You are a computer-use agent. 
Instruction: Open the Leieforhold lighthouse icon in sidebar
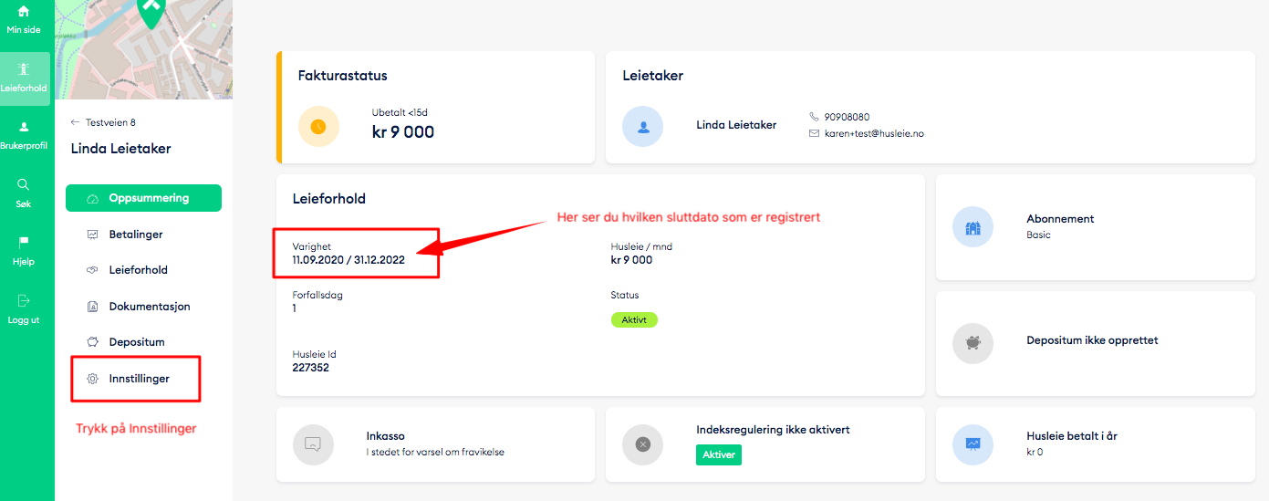[x=25, y=69]
